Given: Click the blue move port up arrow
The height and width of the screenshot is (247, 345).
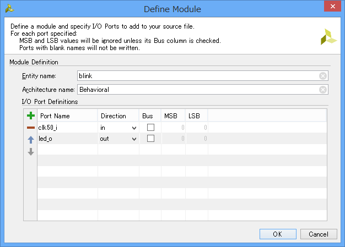Looking at the screenshot, I should 31,140.
